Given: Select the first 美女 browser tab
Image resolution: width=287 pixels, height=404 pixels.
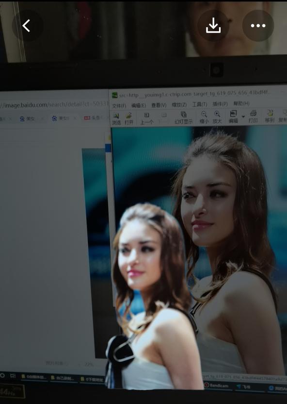Looking at the screenshot, I should tap(28, 119).
